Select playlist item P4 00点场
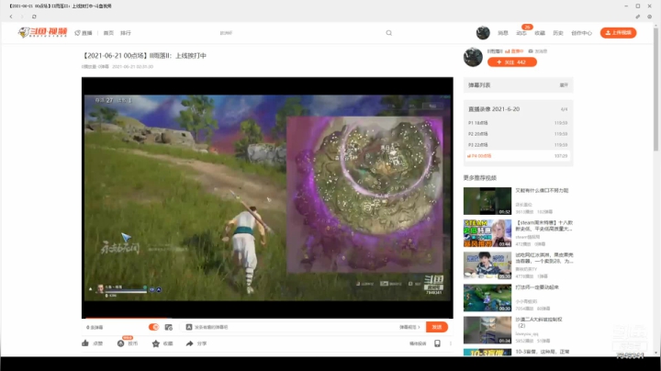Image resolution: width=661 pixels, height=371 pixels. coord(518,155)
